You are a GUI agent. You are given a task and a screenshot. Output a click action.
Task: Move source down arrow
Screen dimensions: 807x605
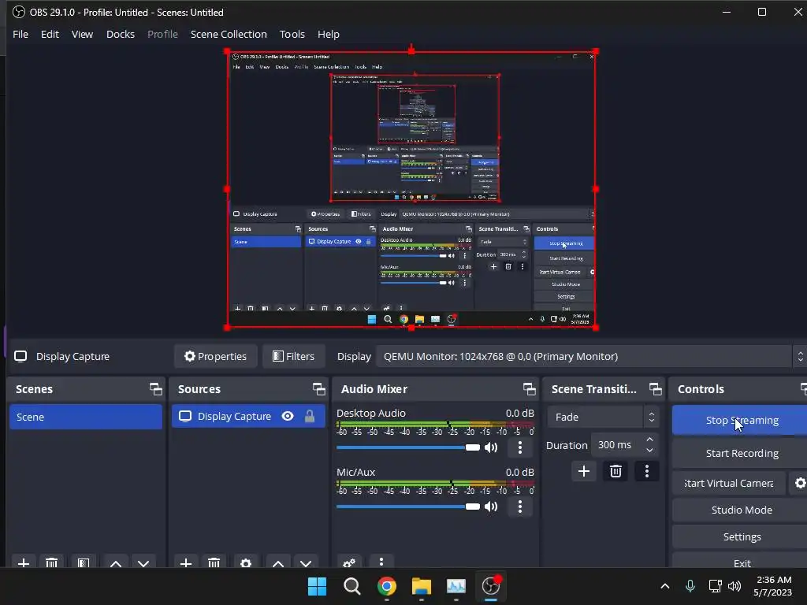tap(306, 562)
